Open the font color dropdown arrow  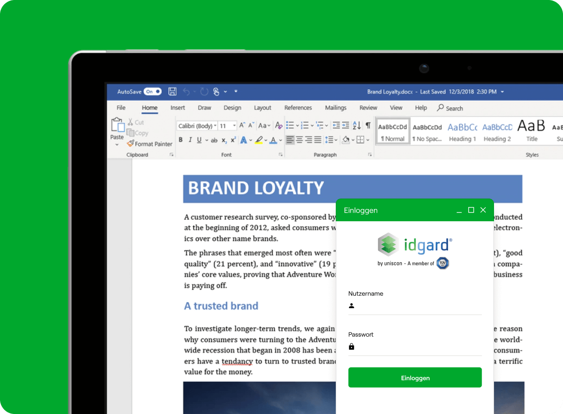(x=280, y=139)
